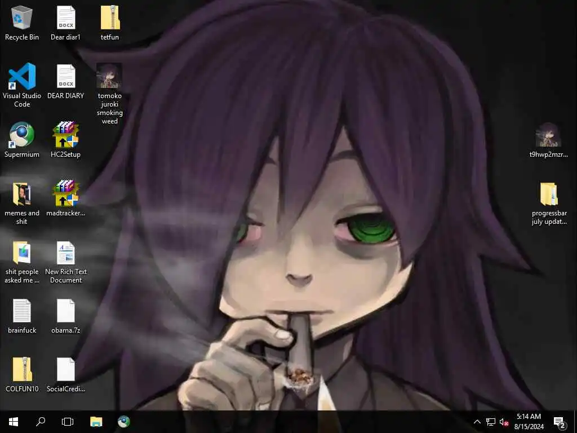577x433 pixels.
Task: Select the brainfuck text file
Action: coord(22,316)
